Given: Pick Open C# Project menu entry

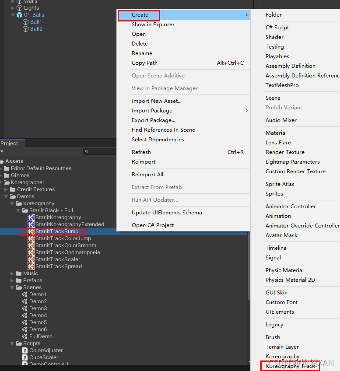Looking at the screenshot, I should [x=184, y=225].
